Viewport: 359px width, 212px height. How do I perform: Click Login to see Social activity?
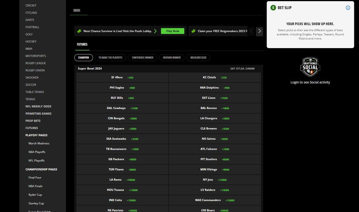coord(310,82)
